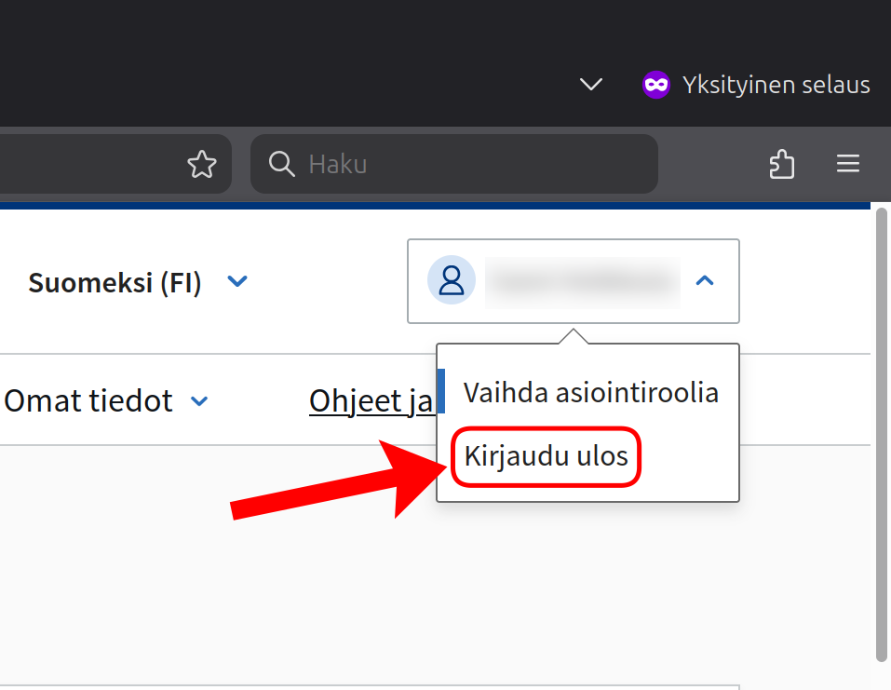Screen dimensions: 891x690
Task: Open the list all tabs chevron
Action: [590, 85]
